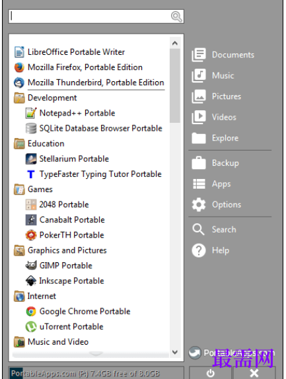The height and width of the screenshot is (379, 286).
Task: Collapse the Graphics and Pictures folder
Action: pyautogui.click(x=19, y=250)
